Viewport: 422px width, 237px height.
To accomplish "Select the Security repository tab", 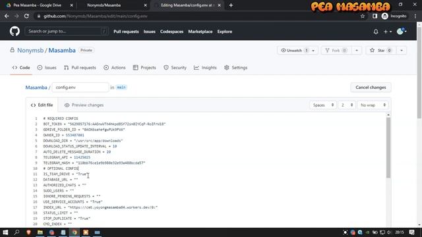I will 175,68.
